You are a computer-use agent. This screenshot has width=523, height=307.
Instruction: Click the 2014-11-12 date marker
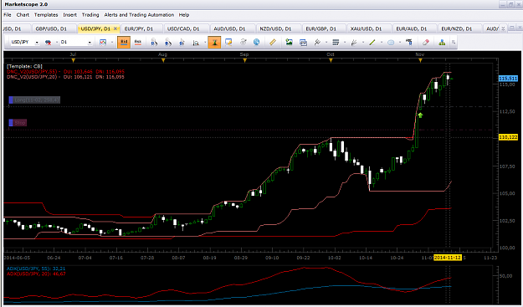[x=448, y=258]
